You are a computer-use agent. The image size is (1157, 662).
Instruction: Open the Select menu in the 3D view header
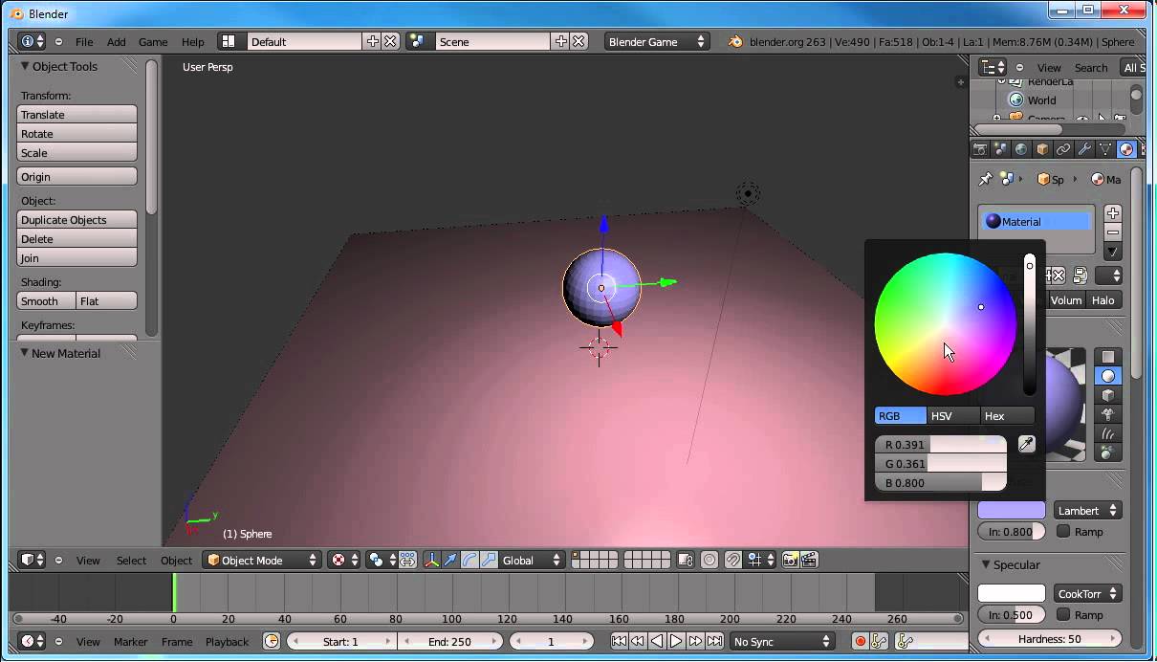pos(131,560)
